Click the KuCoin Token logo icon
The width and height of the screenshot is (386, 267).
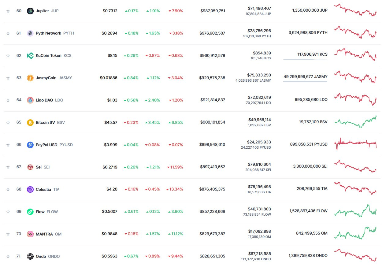(30, 56)
